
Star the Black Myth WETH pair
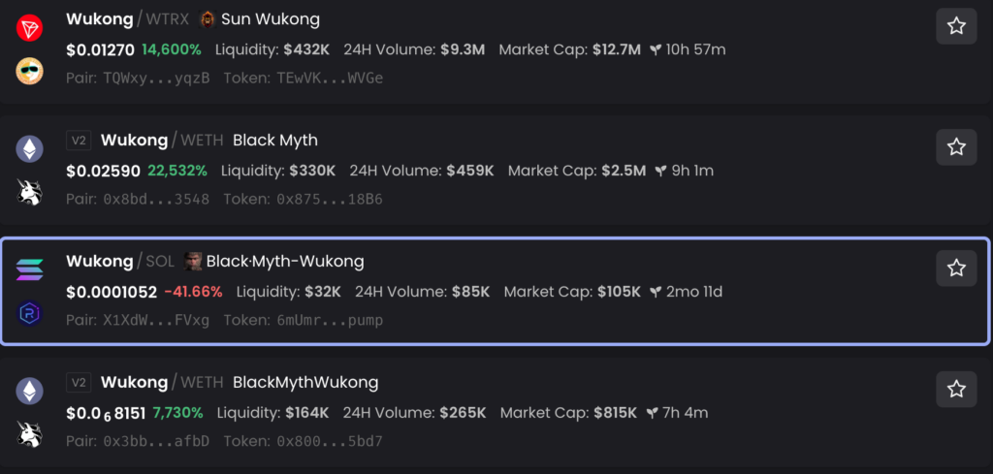pos(956,147)
